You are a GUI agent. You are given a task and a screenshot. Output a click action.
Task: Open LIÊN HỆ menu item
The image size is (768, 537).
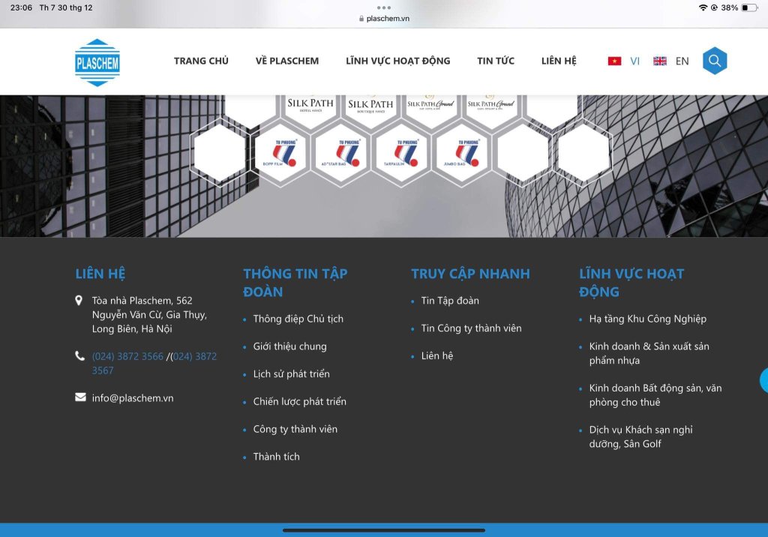click(559, 61)
